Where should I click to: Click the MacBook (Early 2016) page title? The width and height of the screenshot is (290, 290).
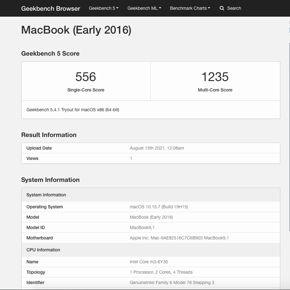tap(76, 30)
